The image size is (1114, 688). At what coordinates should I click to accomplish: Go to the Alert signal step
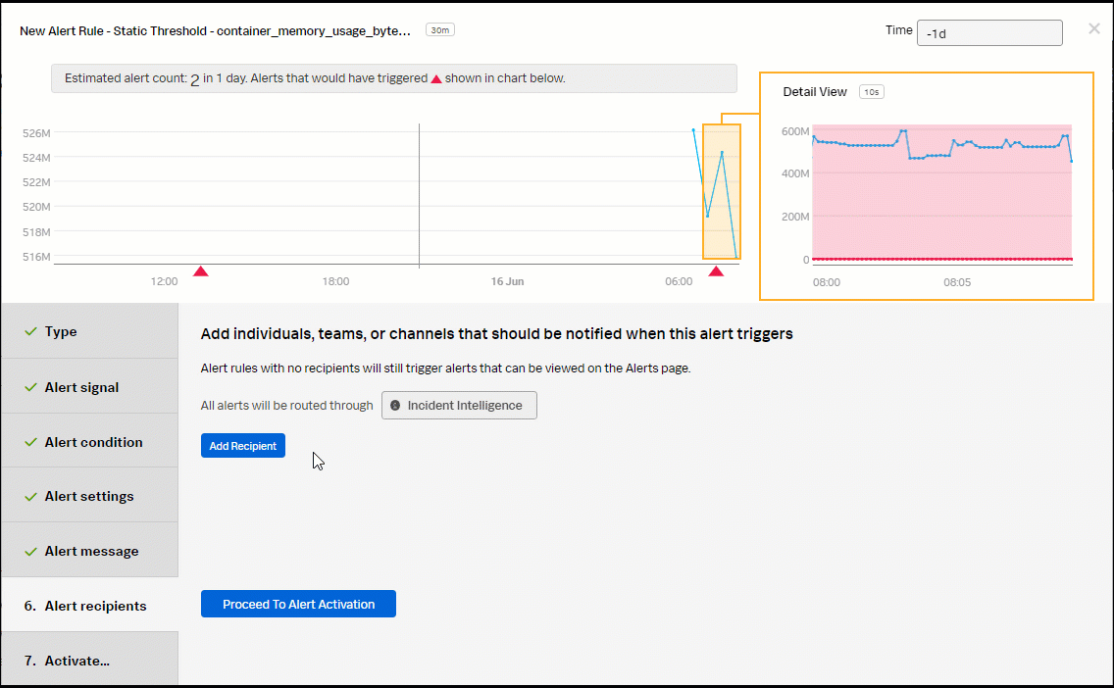click(x=81, y=387)
